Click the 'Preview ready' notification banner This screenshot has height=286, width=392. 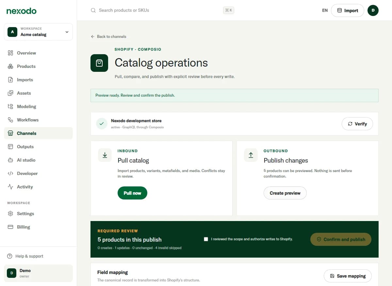click(235, 95)
